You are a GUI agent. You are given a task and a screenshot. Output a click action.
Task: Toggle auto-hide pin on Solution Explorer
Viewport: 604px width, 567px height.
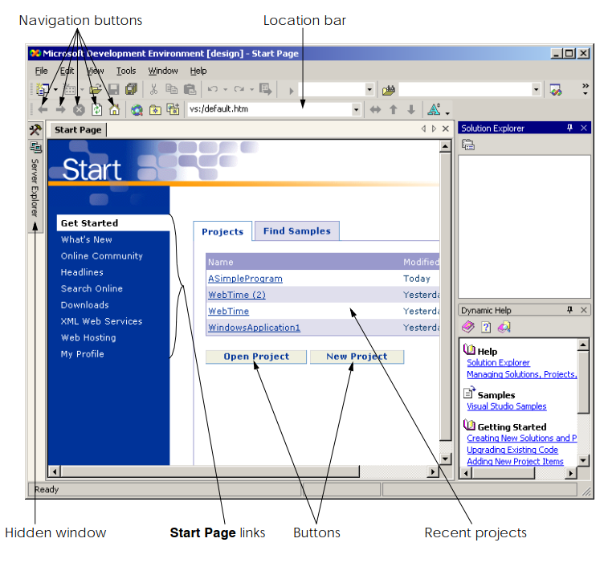(x=569, y=128)
